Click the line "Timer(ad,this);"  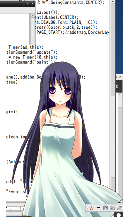[26, 47]
